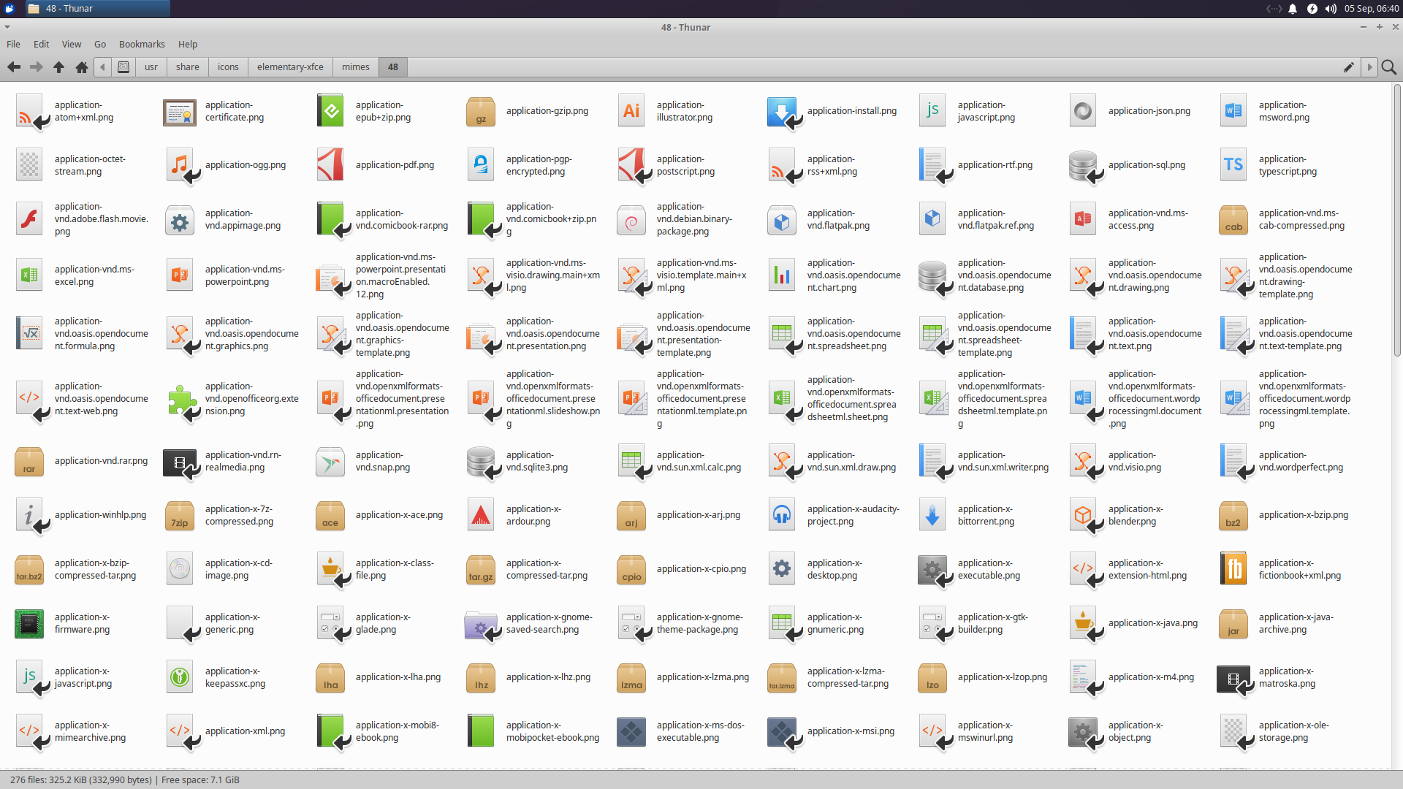
Task: Click the Forward navigation arrow
Action: 37,67
